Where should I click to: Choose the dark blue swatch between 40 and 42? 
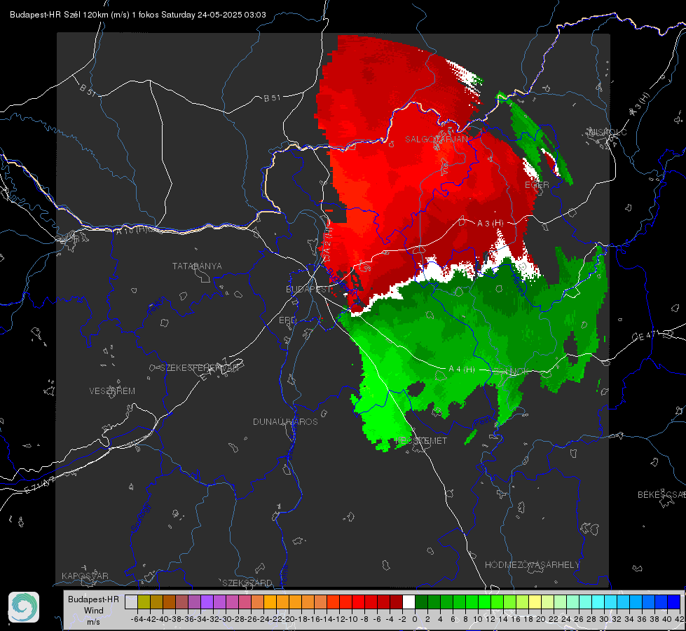[x=674, y=602]
